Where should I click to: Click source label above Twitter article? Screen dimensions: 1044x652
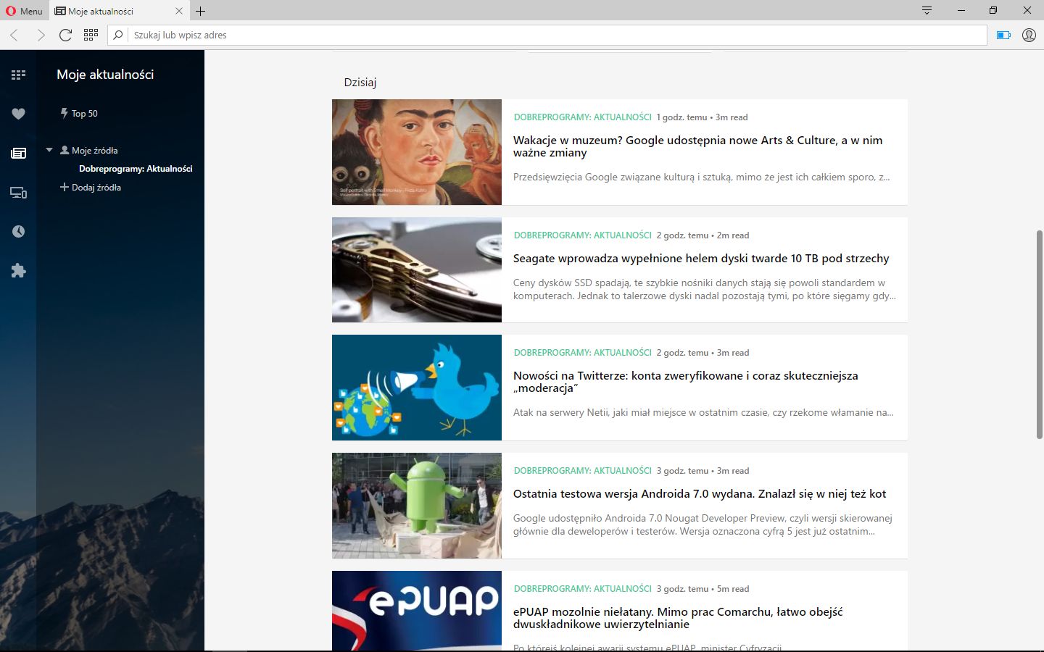tap(583, 352)
